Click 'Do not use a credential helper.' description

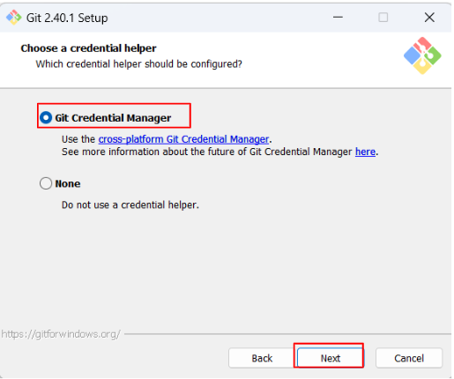130,204
